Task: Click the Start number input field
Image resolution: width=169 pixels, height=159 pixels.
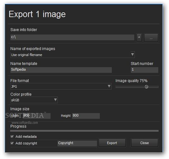Action: 144,70
